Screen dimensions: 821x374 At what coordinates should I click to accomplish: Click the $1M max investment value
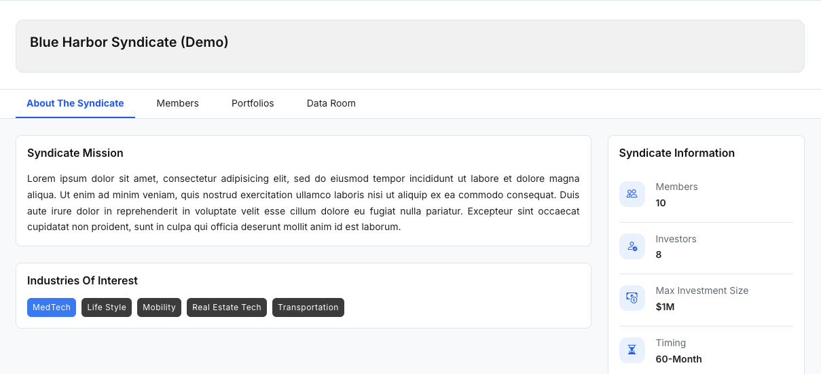(665, 307)
